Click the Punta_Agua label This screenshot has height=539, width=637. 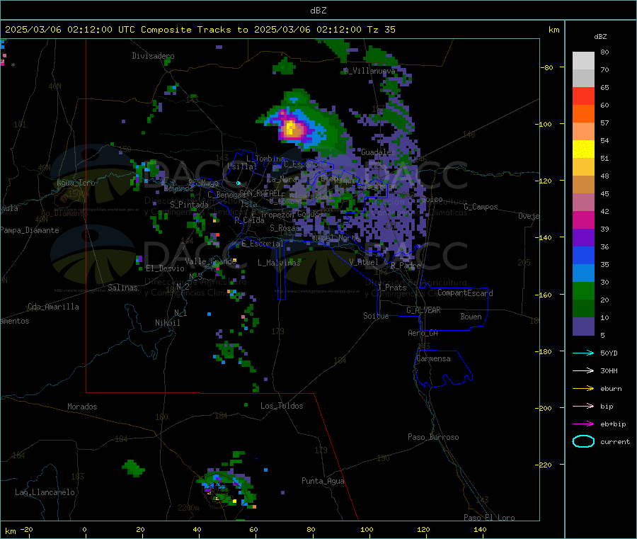pyautogui.click(x=323, y=481)
